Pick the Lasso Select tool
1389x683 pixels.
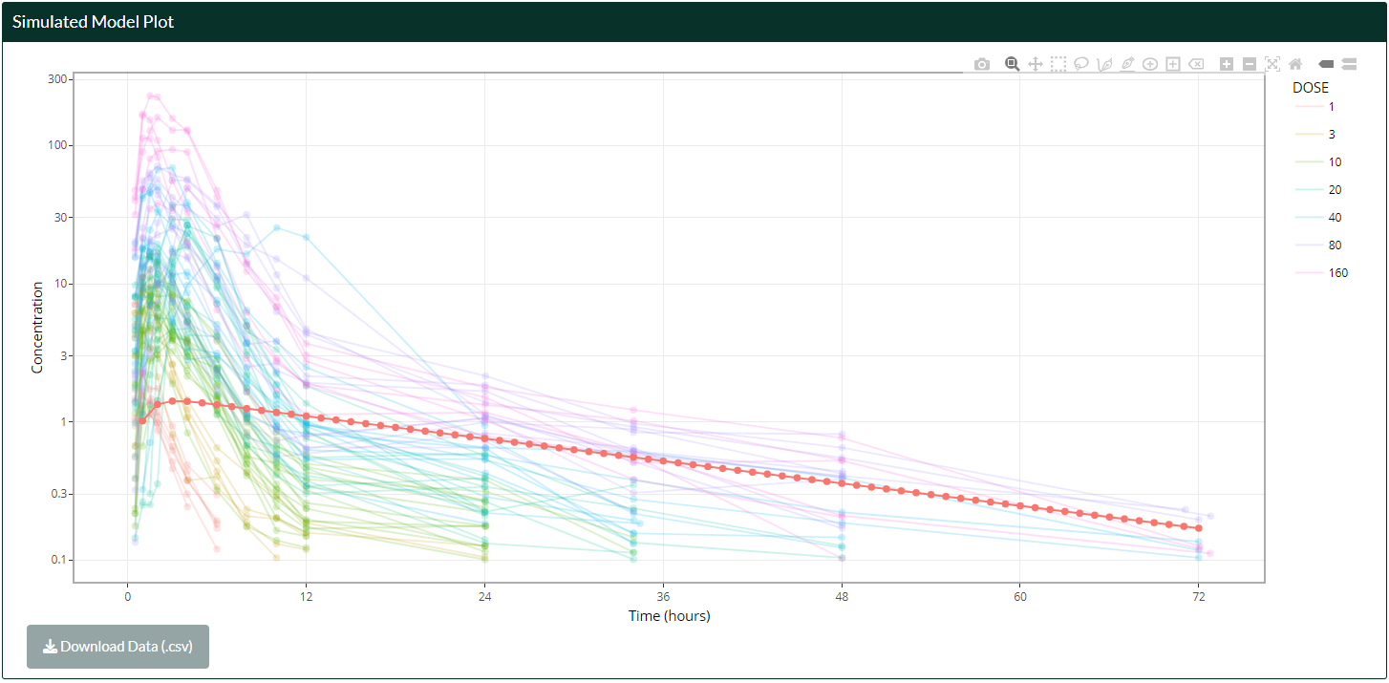(x=1081, y=64)
